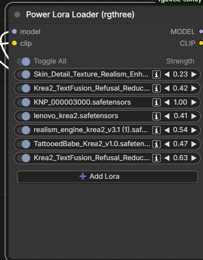The image size is (203, 260).
Task: Disable the KNP_000003000.safetensors lora toggle
Action: [x=23, y=102]
